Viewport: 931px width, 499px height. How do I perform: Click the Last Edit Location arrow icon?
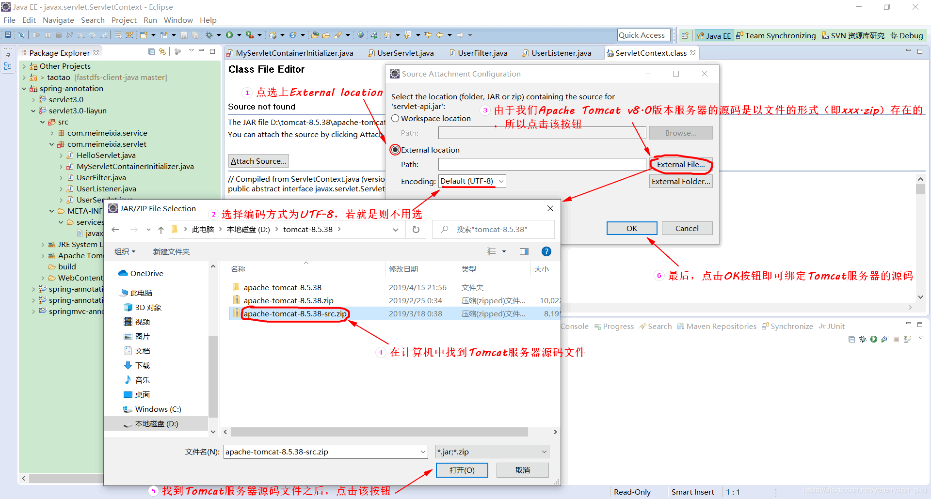coord(428,35)
